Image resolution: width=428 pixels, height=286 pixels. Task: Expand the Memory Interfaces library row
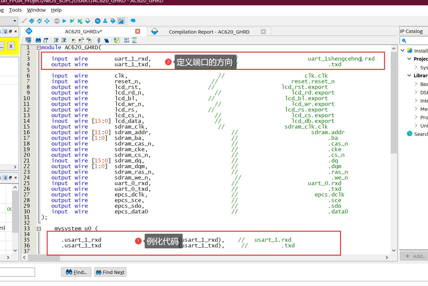click(416, 109)
